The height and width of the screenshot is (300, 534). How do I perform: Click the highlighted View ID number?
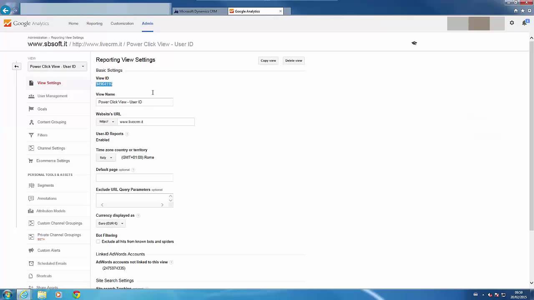(104, 84)
